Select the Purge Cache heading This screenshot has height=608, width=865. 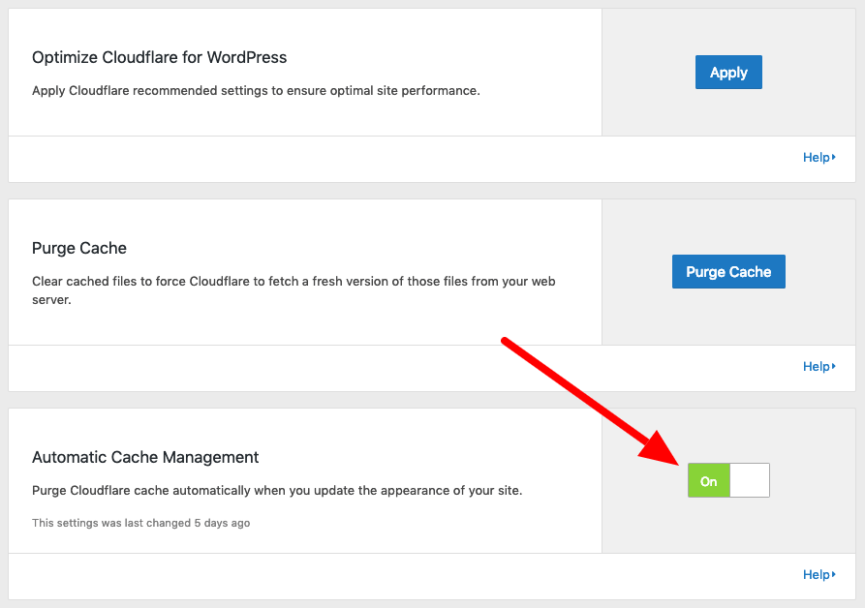79,248
